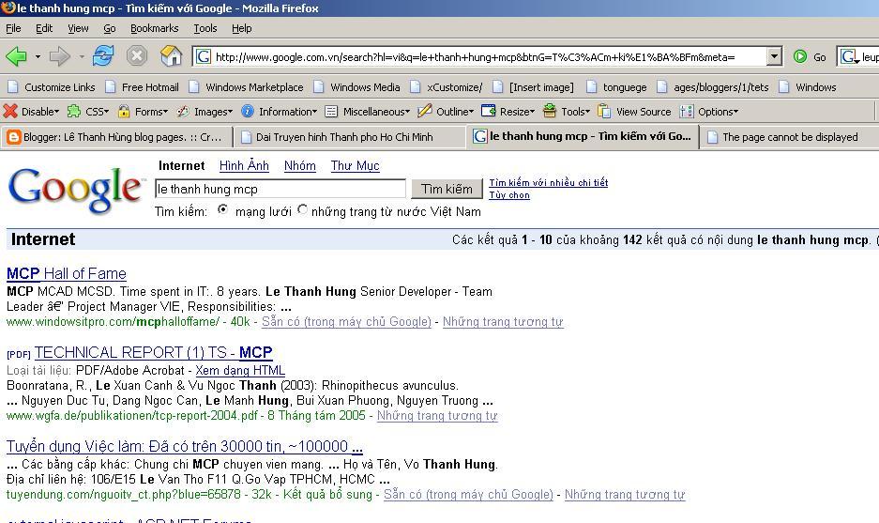Screen dimensions: 879x523
Task: Open the Edit menu
Action: (x=44, y=28)
